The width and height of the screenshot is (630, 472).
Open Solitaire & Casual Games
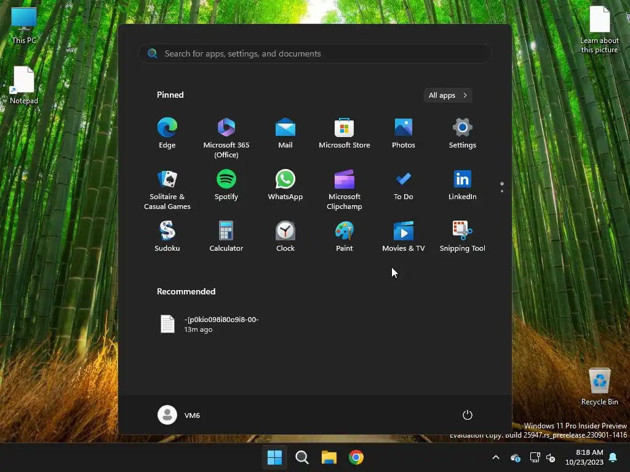[167, 189]
